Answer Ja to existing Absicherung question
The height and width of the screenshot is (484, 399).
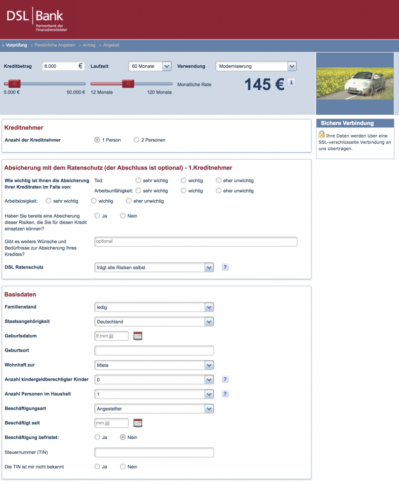97,216
